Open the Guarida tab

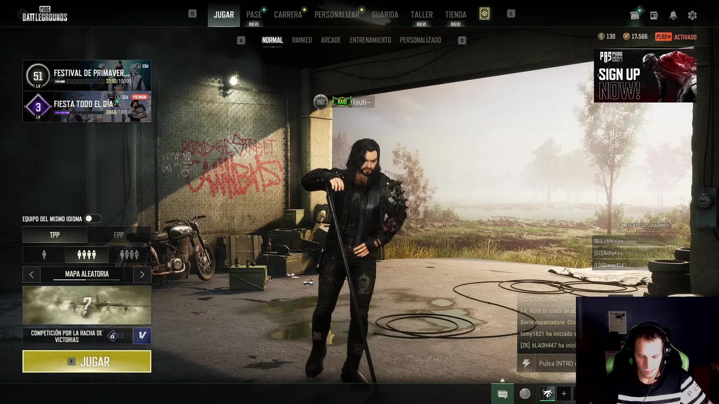click(x=385, y=15)
